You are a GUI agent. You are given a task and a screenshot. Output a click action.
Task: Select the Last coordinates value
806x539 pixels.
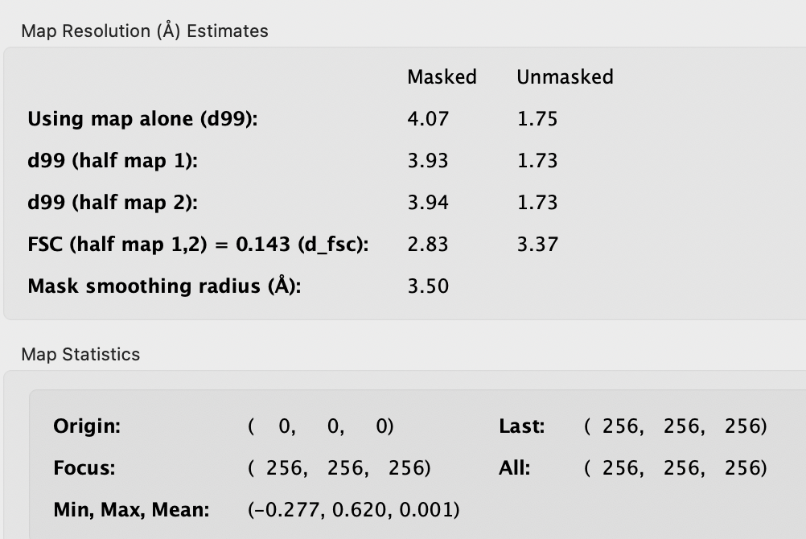coord(676,426)
